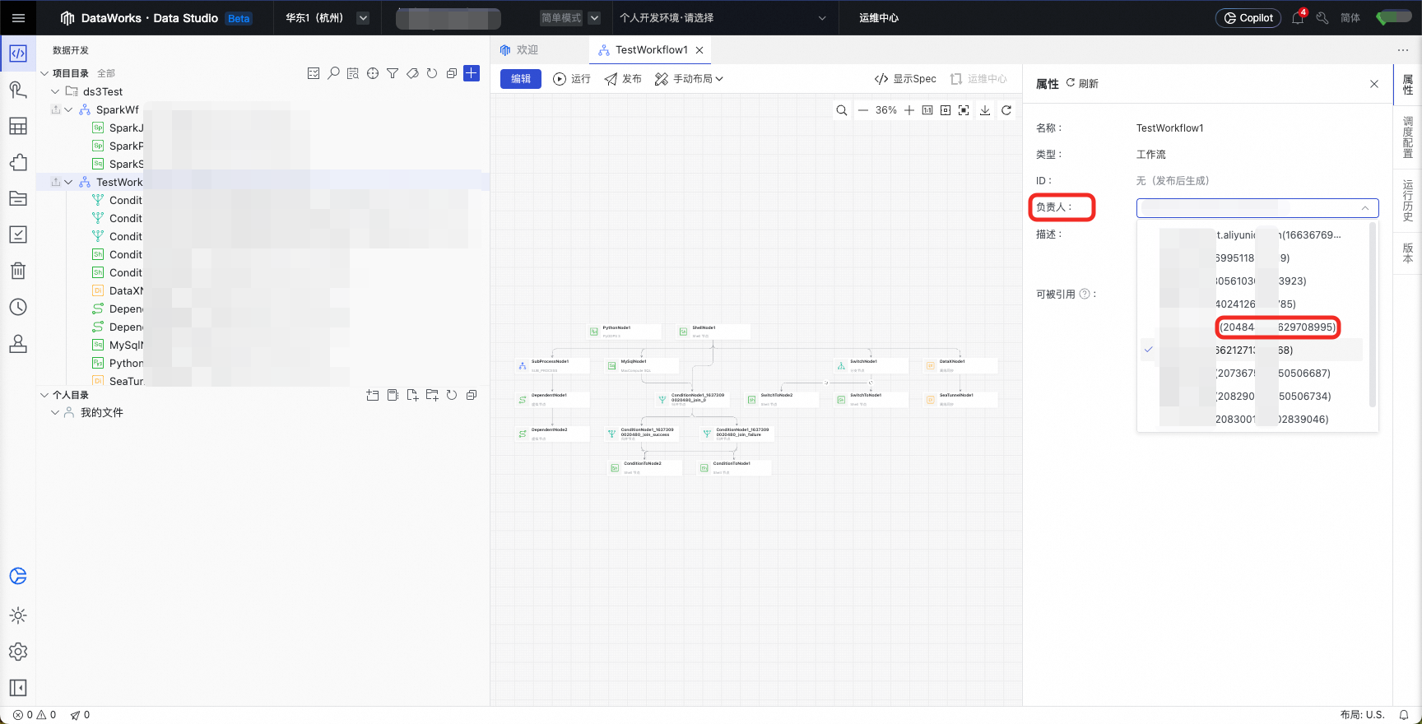
Task: Zoom in on the workflow canvas
Action: tap(909, 110)
